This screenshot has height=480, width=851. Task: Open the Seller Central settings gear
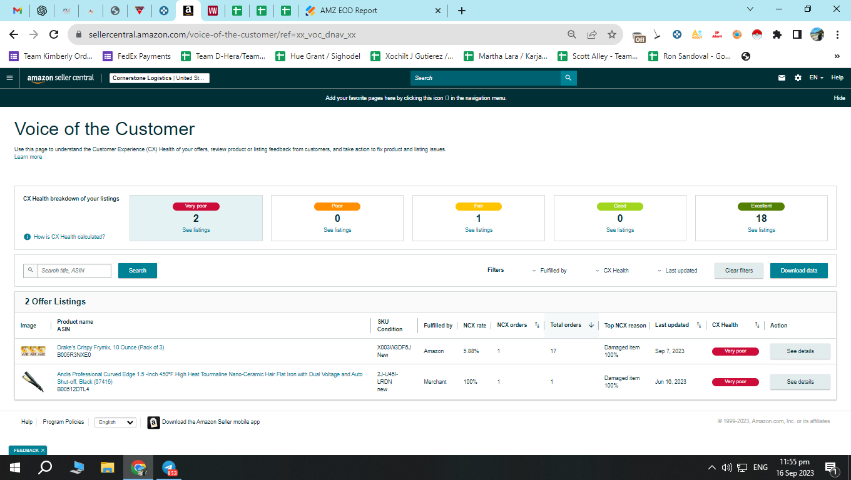pos(798,78)
